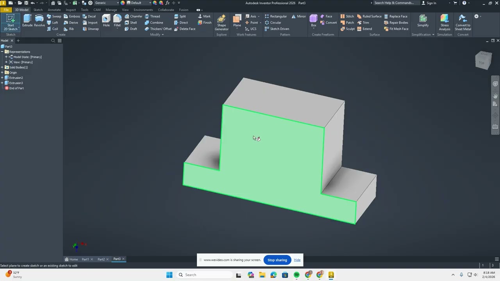
Task: Click Sign In
Action: 429,3
